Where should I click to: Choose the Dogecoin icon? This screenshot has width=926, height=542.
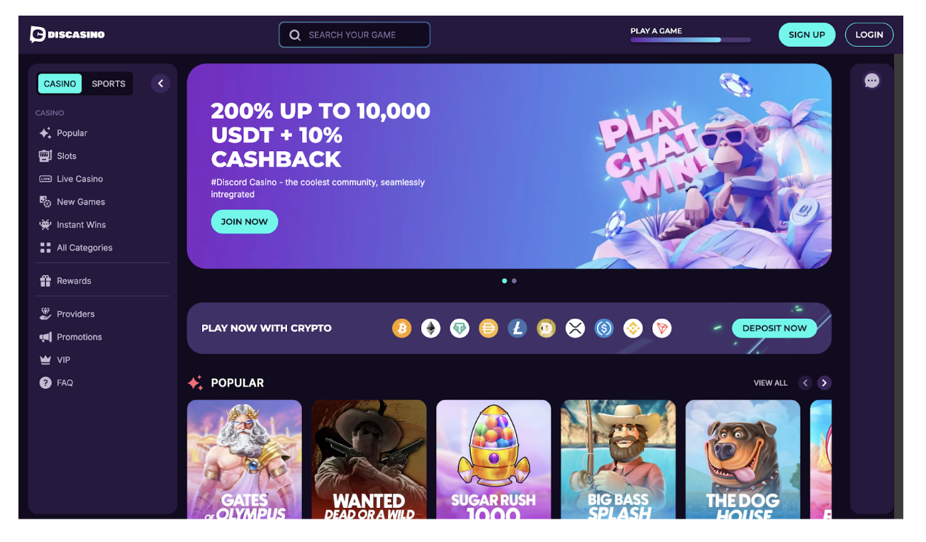tap(546, 328)
